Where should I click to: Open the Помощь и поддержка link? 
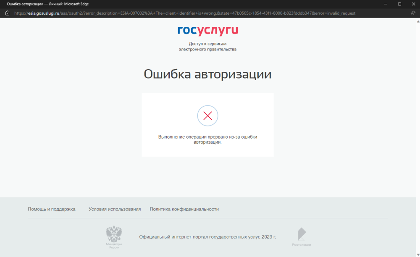[52, 209]
